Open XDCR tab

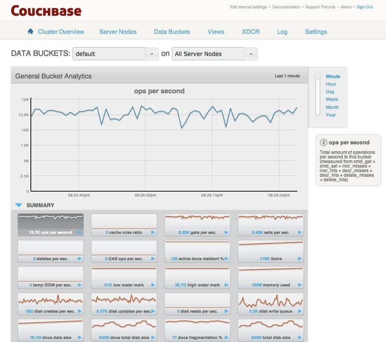[x=250, y=32]
